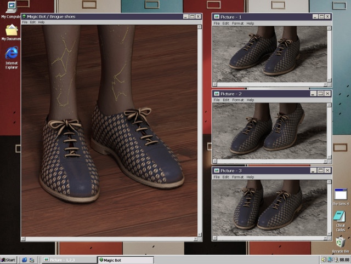The height and width of the screenshot is (264, 351).
Task: Open the Recycle Bin
Action: (x=340, y=242)
